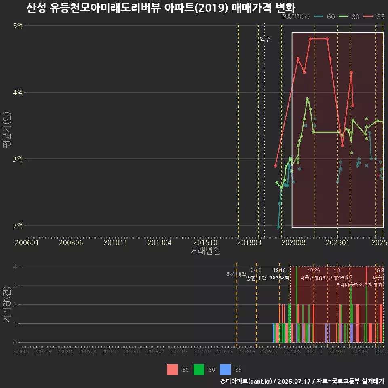Select the blue 85 swatch in the bottom legend
The width and height of the screenshot is (388, 388).
click(225, 370)
